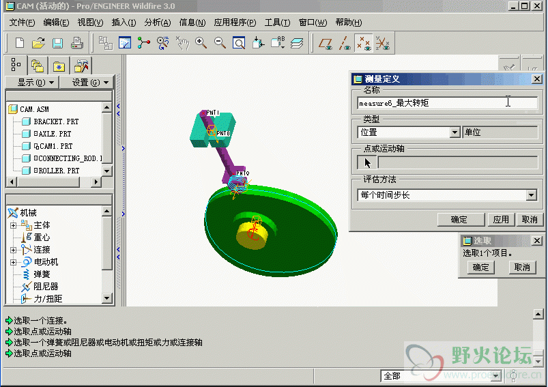Click the regenerate model toolbar icon
Viewport: 548px width, 387px height.
pyautogui.click(x=106, y=43)
